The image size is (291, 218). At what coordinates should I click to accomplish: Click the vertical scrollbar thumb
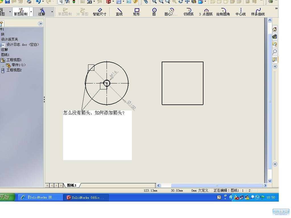click(x=270, y=101)
